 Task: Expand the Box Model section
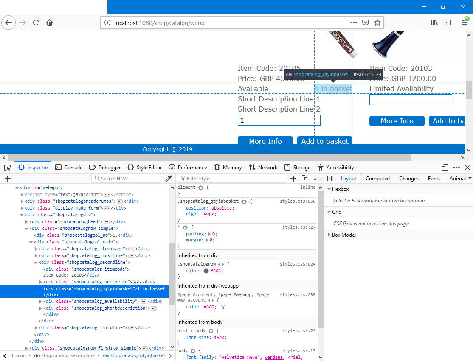(x=329, y=235)
